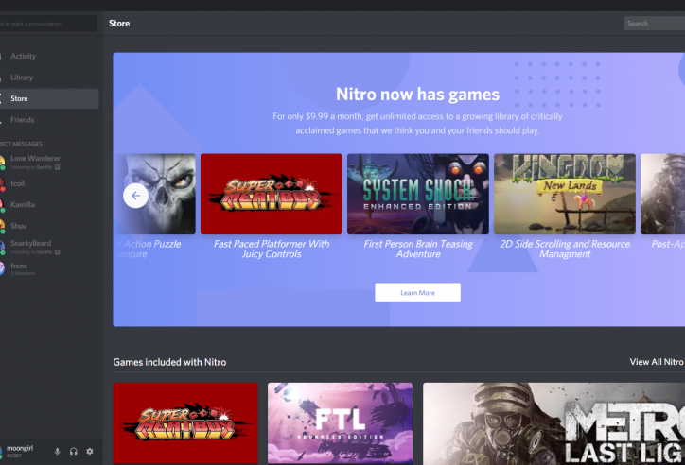The image size is (685, 465).
Task: Open Lone Wanderer direct message
Action: tap(49, 162)
